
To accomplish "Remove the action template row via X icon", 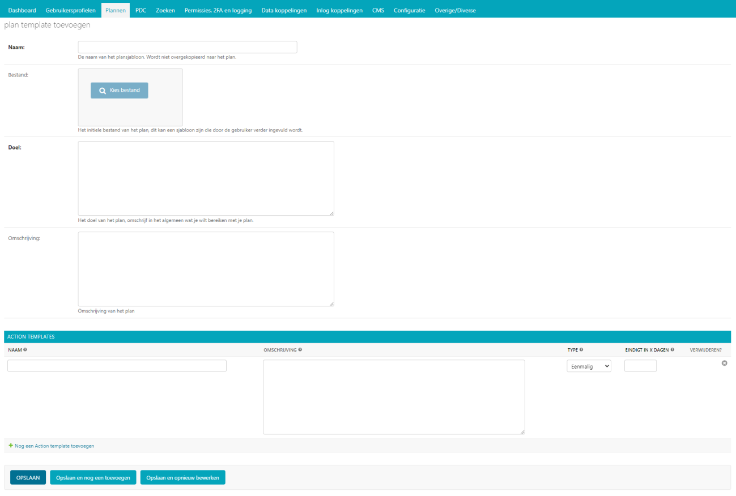I will click(x=724, y=363).
